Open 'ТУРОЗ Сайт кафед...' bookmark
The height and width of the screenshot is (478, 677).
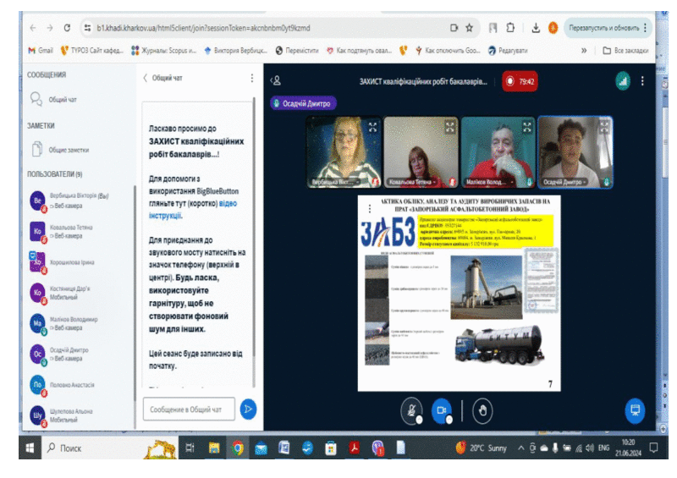coord(92,51)
